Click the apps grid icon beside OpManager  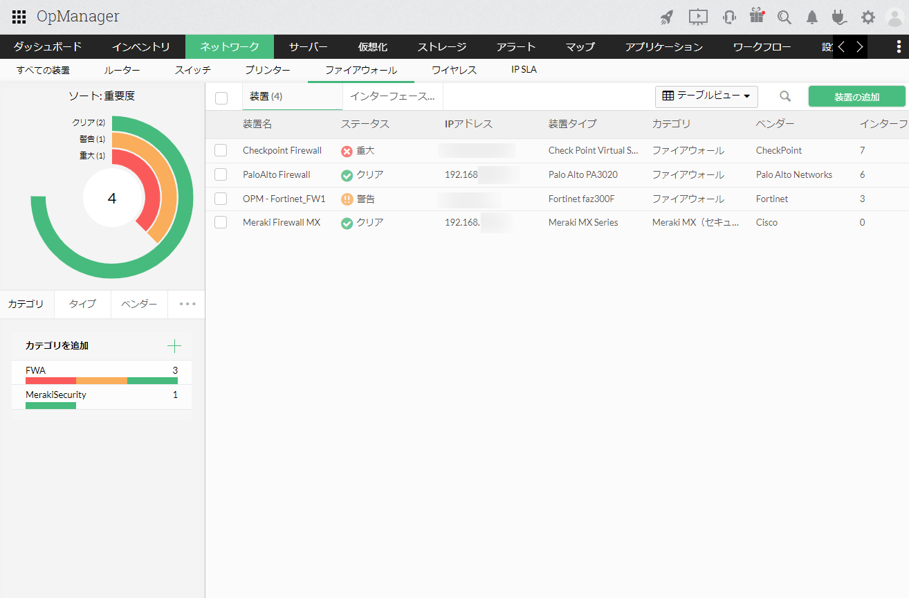tap(19, 17)
